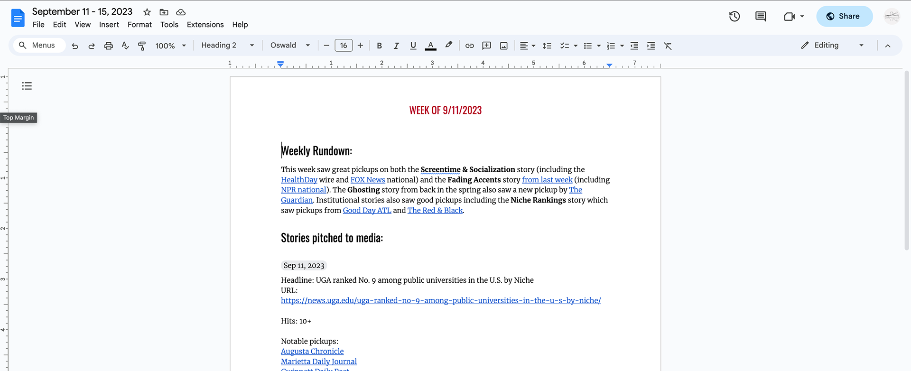The height and width of the screenshot is (371, 911).
Task: Insert an image from the toolbar
Action: pyautogui.click(x=504, y=46)
